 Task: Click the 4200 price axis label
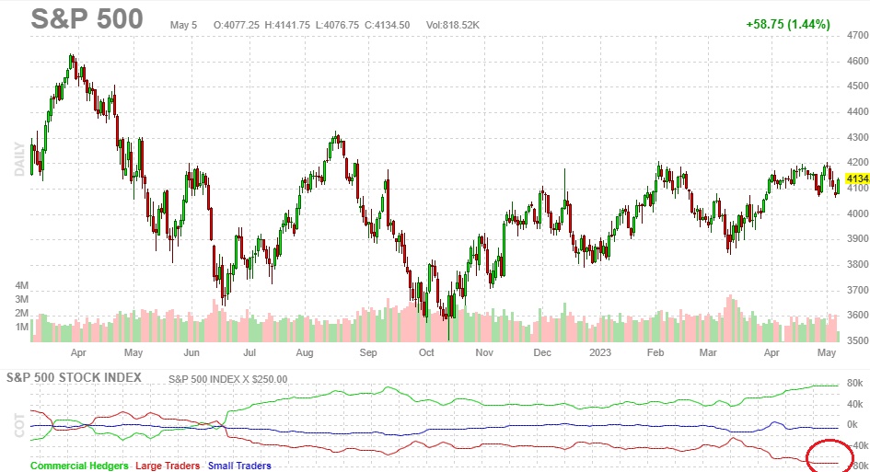coord(858,163)
